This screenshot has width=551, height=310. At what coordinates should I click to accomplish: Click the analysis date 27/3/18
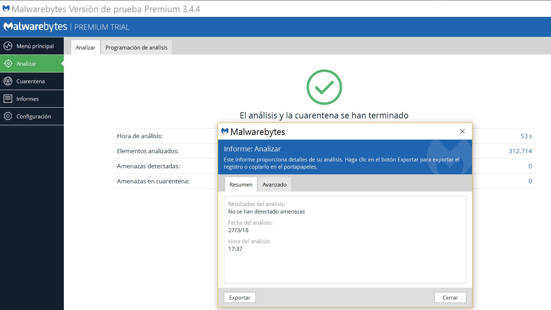238,230
